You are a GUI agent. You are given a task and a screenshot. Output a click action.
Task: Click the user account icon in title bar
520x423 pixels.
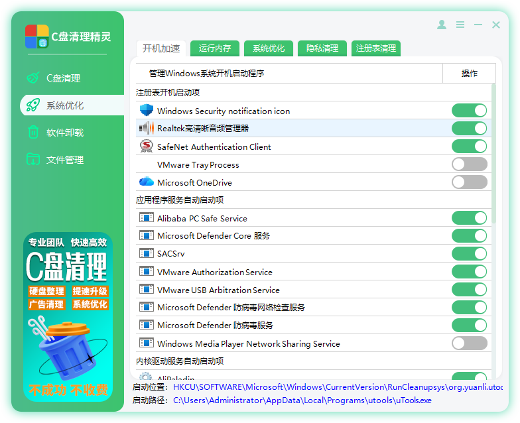pyautogui.click(x=442, y=25)
